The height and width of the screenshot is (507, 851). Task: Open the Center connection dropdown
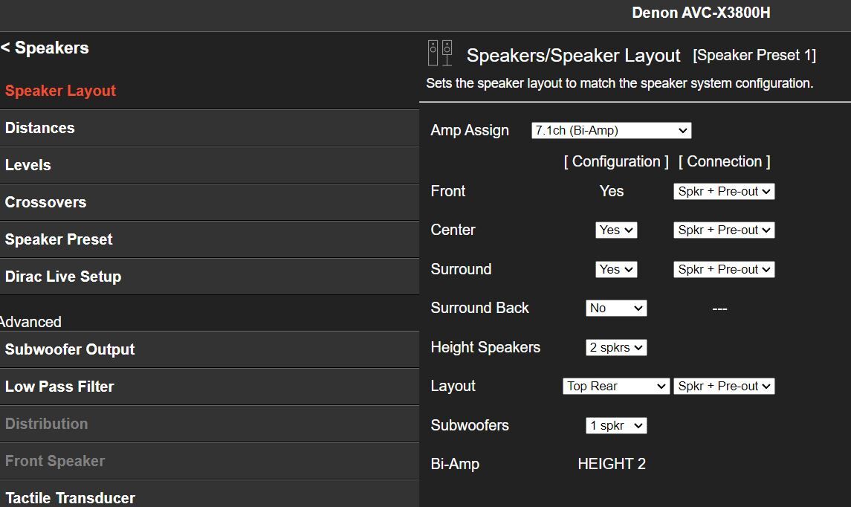(724, 230)
